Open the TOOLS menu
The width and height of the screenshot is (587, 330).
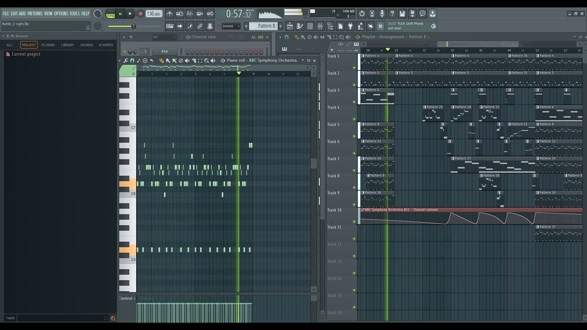(x=75, y=14)
